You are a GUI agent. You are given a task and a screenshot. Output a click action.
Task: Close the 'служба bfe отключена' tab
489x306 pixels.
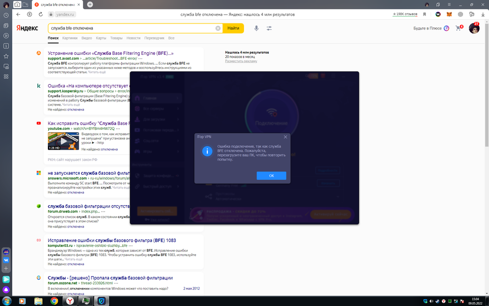click(79, 5)
